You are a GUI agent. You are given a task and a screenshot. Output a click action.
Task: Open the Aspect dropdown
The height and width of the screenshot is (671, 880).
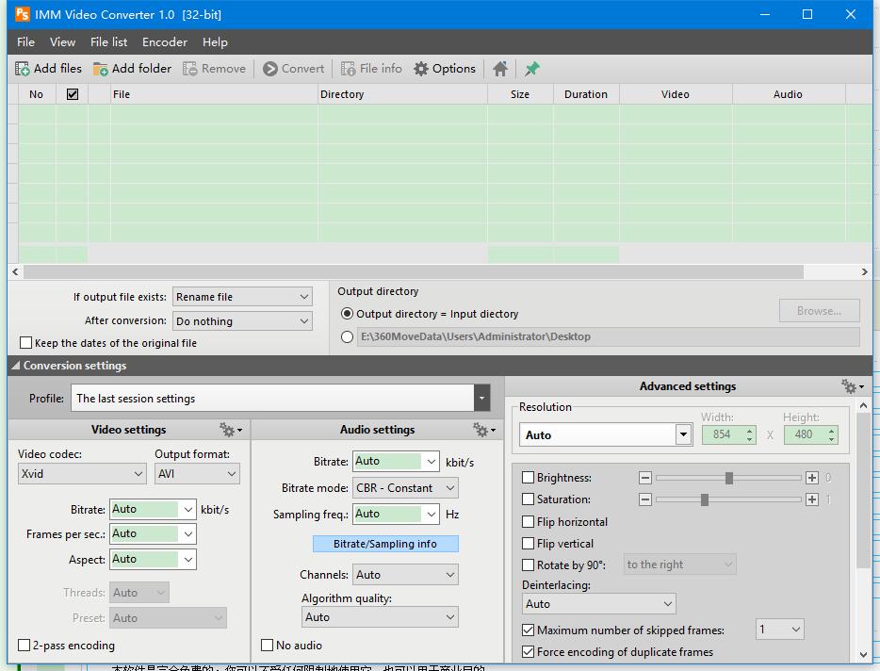188,559
